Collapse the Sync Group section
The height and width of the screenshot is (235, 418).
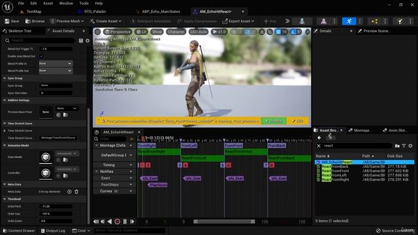pos(5,78)
